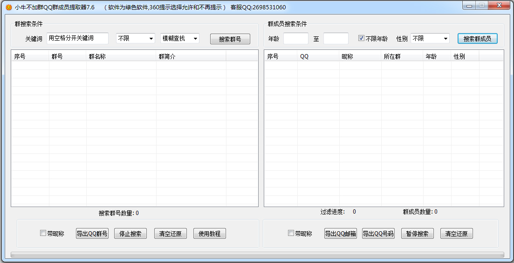This screenshot has width=514, height=263.
Task: Click 导出QQ群号 export button
Action: pyautogui.click(x=92, y=234)
